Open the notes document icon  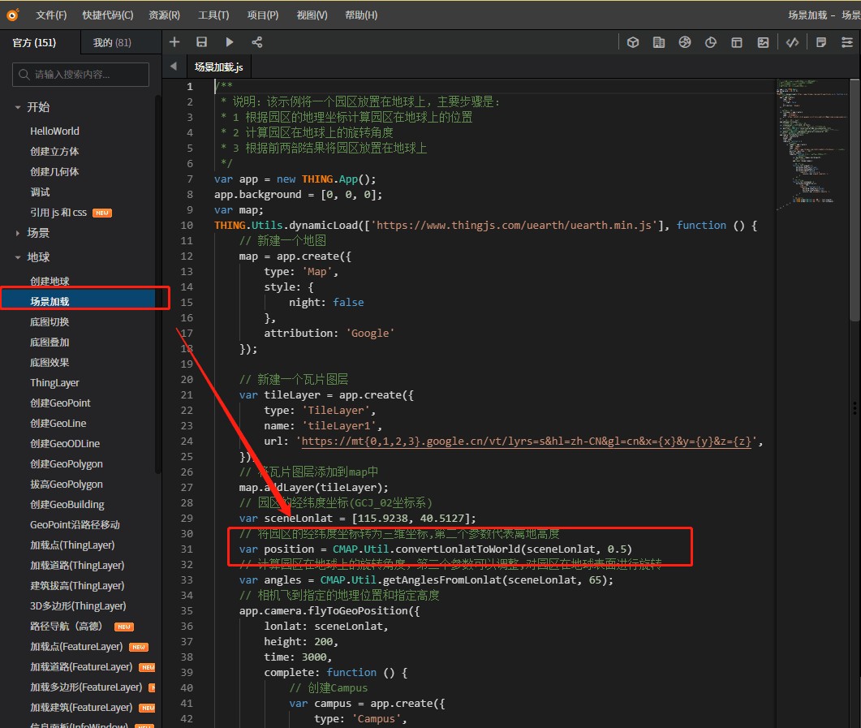[x=821, y=42]
